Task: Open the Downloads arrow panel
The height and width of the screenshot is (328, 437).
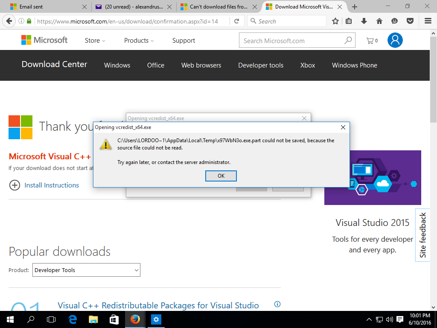Action: coord(364,21)
